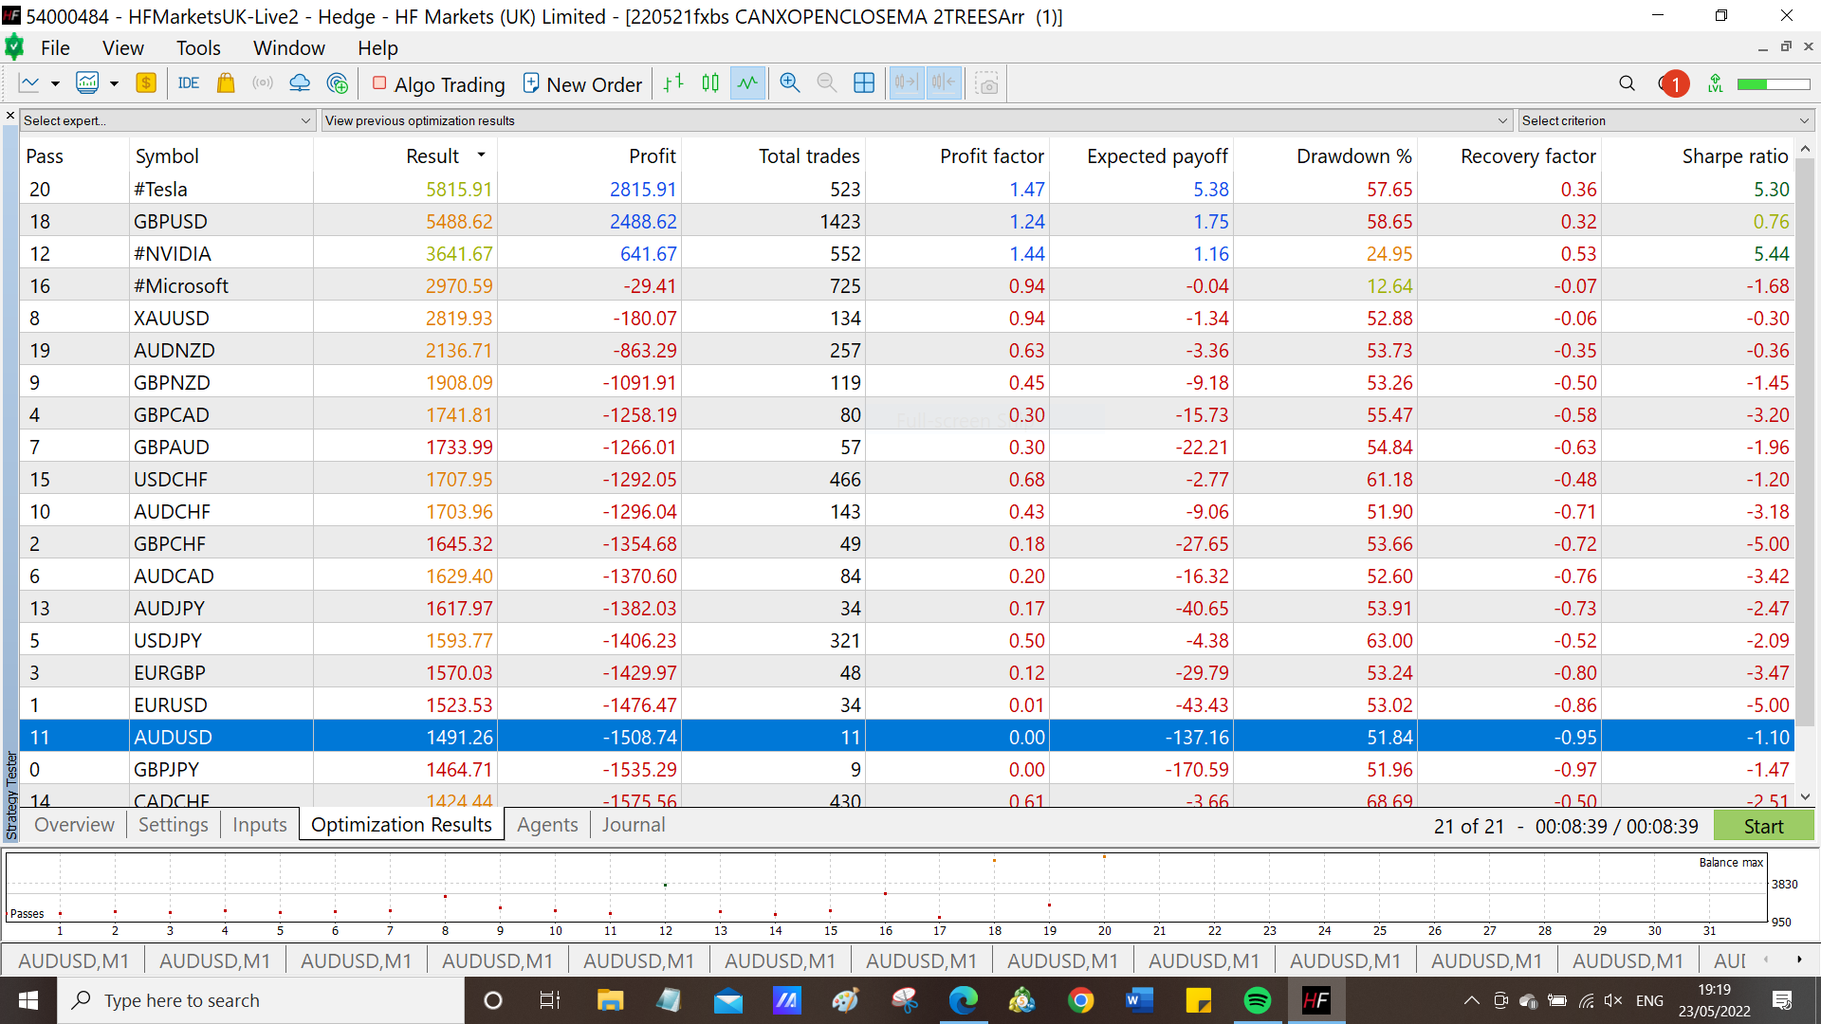Select the highlighted AUDUSD row
This screenshot has width=1821, height=1024.
[908, 738]
